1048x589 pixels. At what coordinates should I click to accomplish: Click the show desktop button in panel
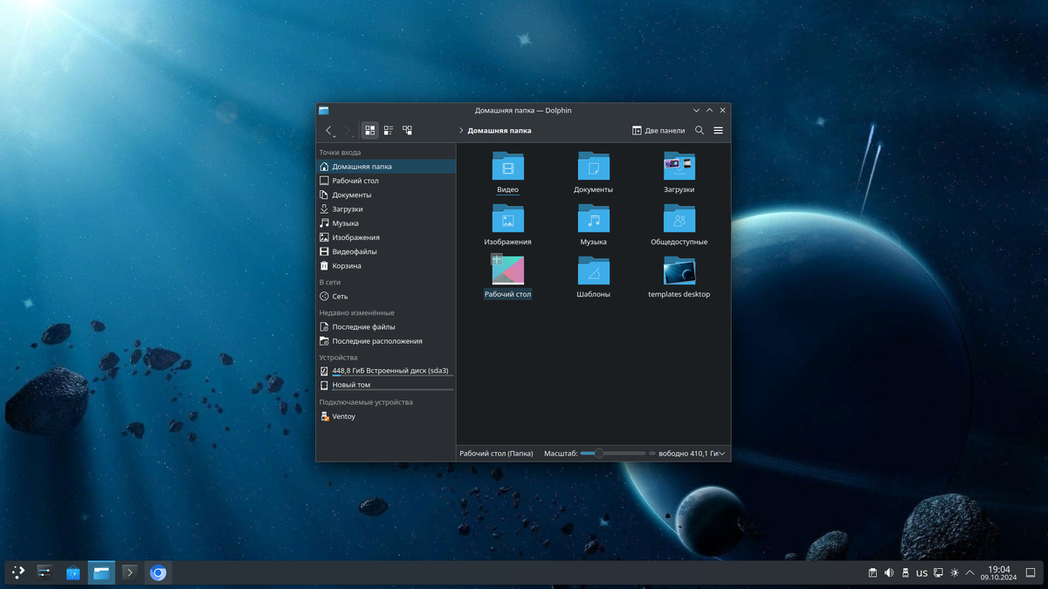(1031, 573)
